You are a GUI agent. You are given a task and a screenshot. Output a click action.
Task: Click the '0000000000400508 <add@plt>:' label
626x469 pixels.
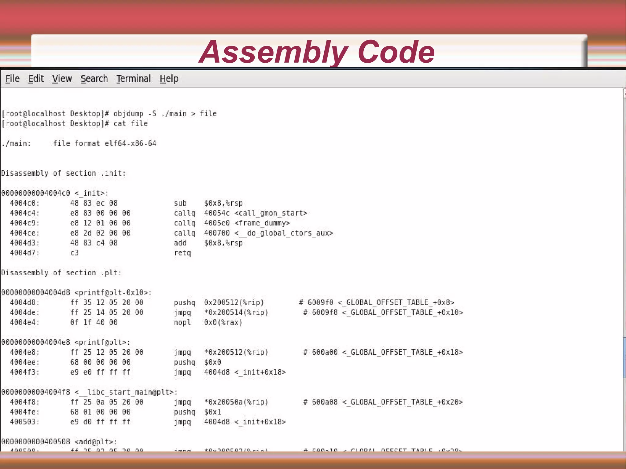coord(59,442)
